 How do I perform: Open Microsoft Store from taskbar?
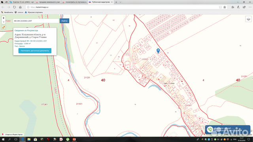click(x=35, y=139)
